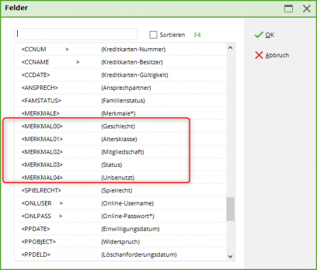Close the Felder dialog
The image size is (317, 270).
[307, 9]
